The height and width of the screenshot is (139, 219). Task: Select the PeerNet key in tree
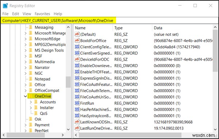point(42,131)
